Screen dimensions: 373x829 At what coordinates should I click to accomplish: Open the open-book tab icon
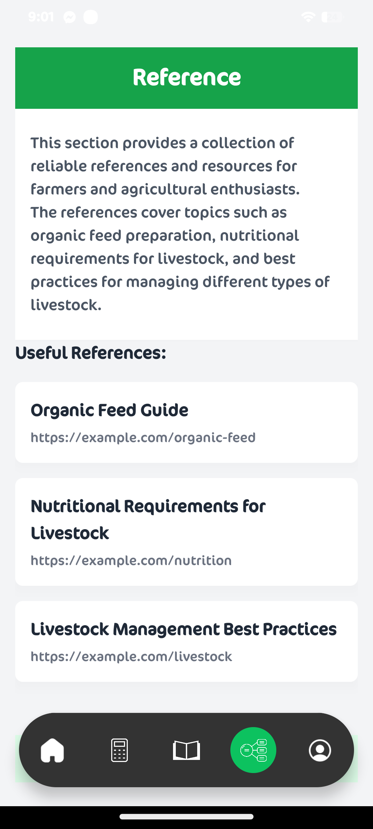point(186,750)
